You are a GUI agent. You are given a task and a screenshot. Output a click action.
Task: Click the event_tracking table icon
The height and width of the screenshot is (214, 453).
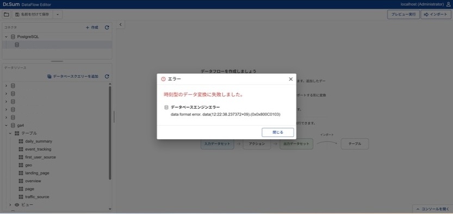coord(21,150)
